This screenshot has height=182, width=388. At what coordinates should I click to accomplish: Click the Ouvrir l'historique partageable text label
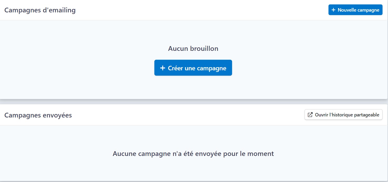347,115
